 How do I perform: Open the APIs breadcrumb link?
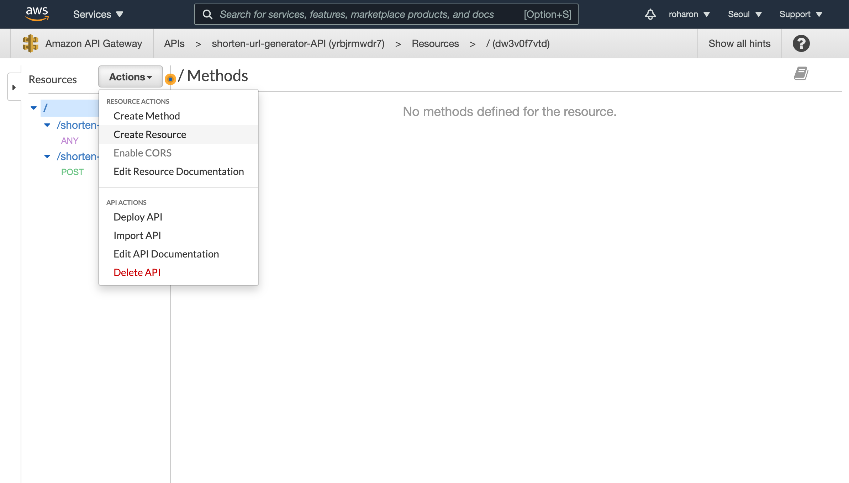click(174, 43)
